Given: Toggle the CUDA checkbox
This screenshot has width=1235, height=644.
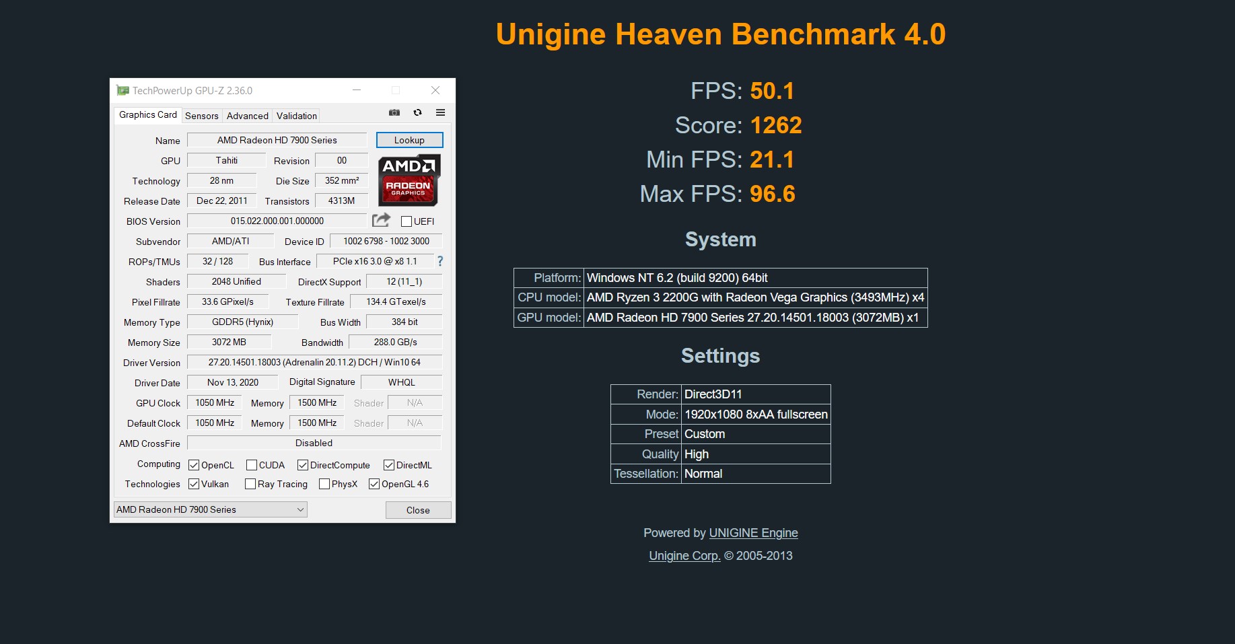Looking at the screenshot, I should [252, 465].
